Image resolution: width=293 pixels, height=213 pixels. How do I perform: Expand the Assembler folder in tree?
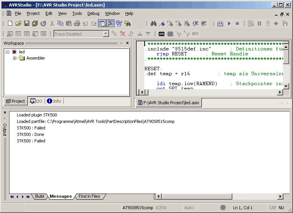pos(15,58)
